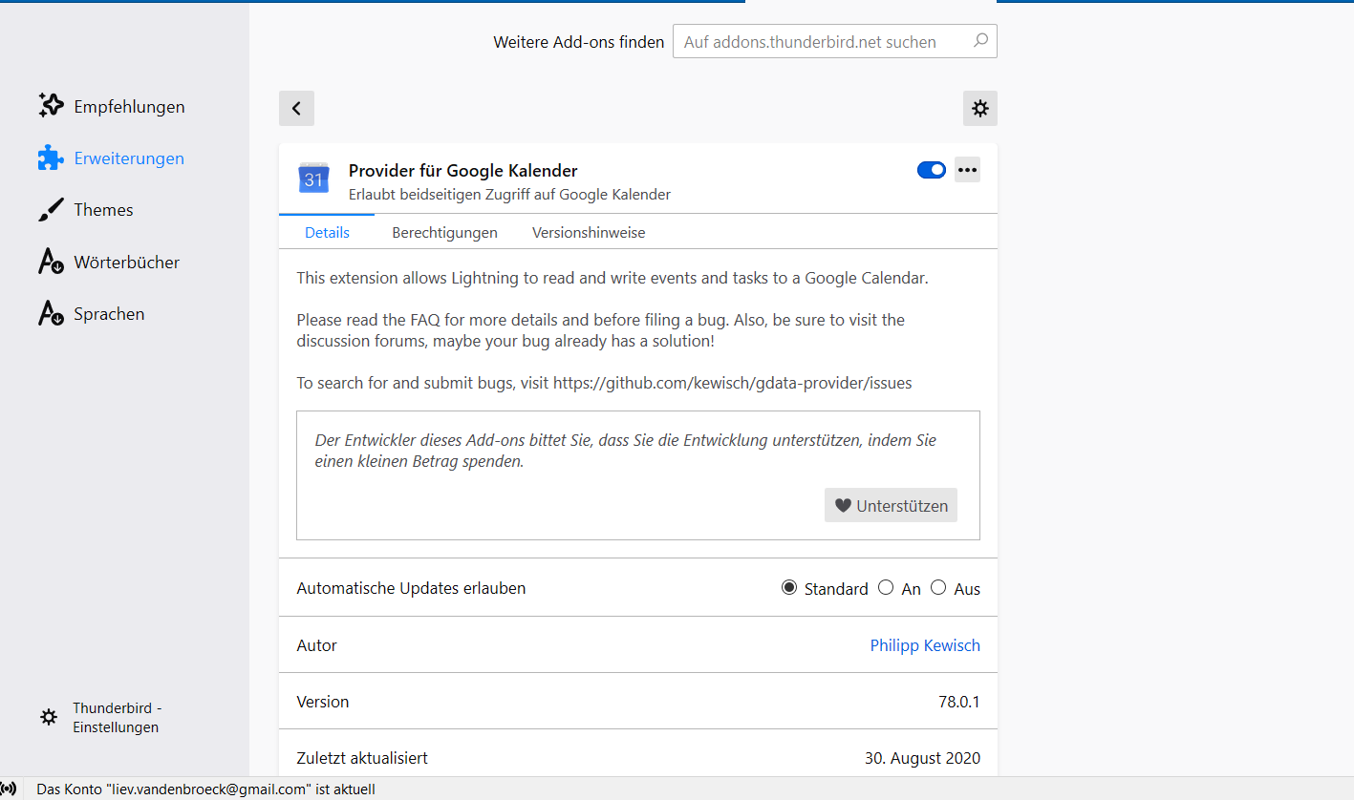Viewport: 1354px width, 800px height.
Task: Set automatic updates to Aus
Action: [x=938, y=588]
